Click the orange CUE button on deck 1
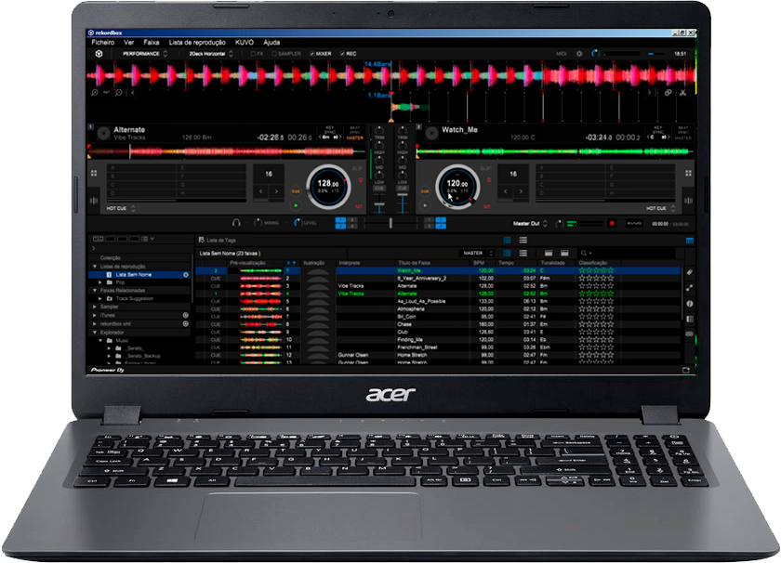The image size is (781, 563). point(296,191)
